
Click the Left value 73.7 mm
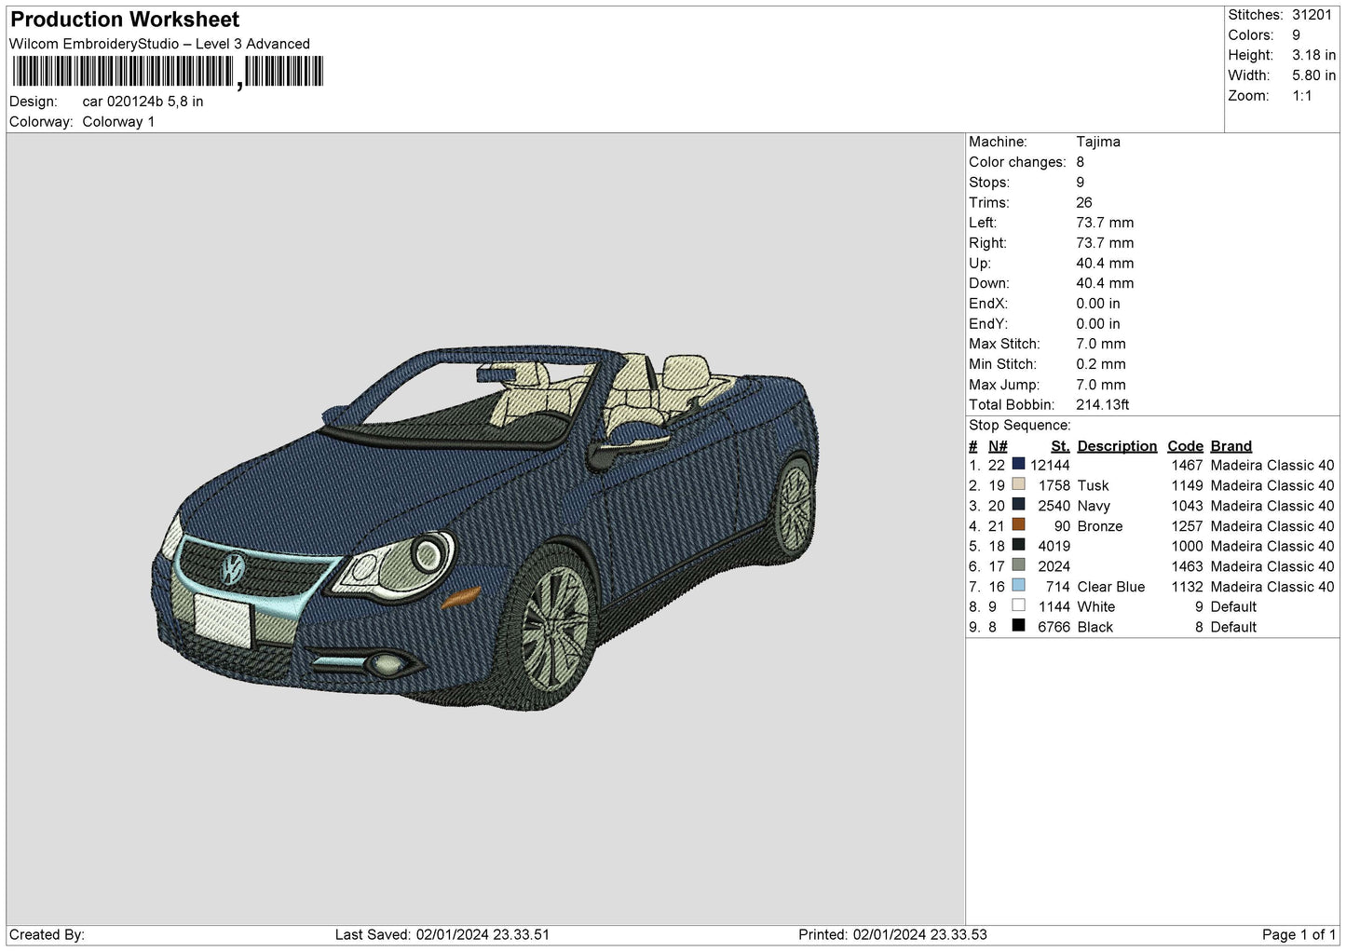1105,223
